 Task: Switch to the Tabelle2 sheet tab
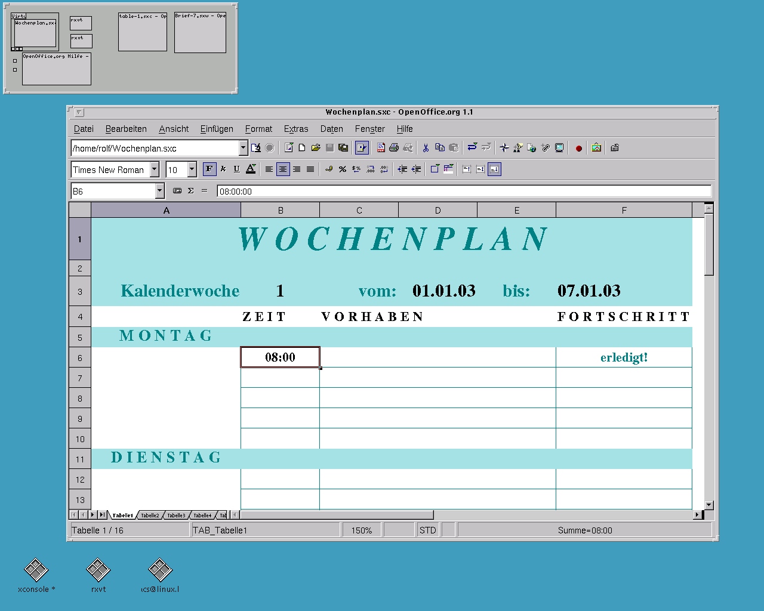[150, 515]
